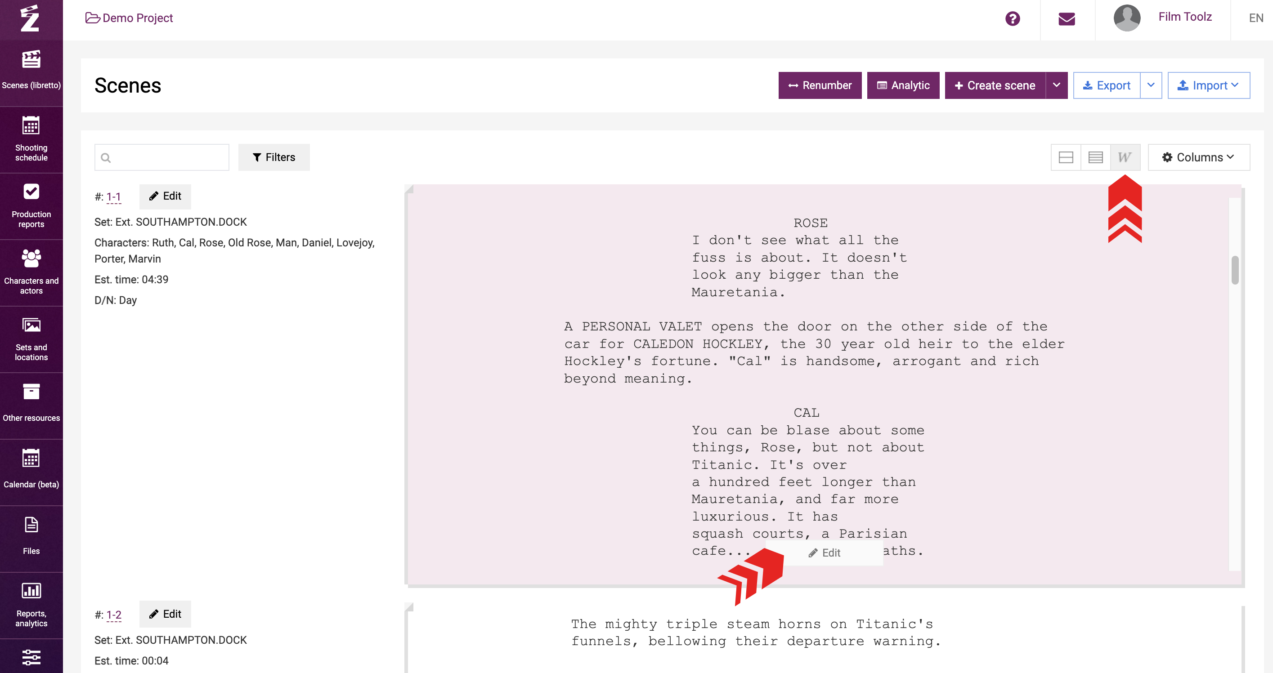
Task: Click 'Set: Ext. SOUTHAMPTON.DOCK' in scene 1-1
Action: point(170,222)
